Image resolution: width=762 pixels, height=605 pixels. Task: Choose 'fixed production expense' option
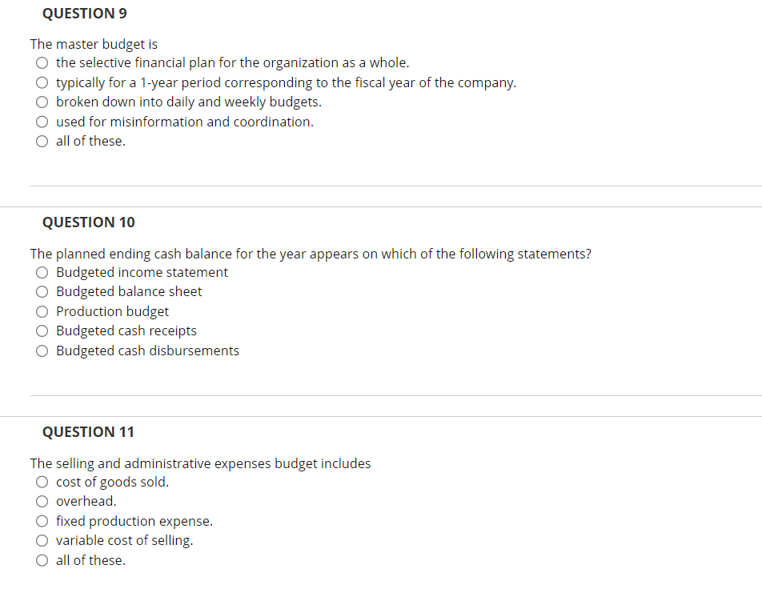pos(42,521)
